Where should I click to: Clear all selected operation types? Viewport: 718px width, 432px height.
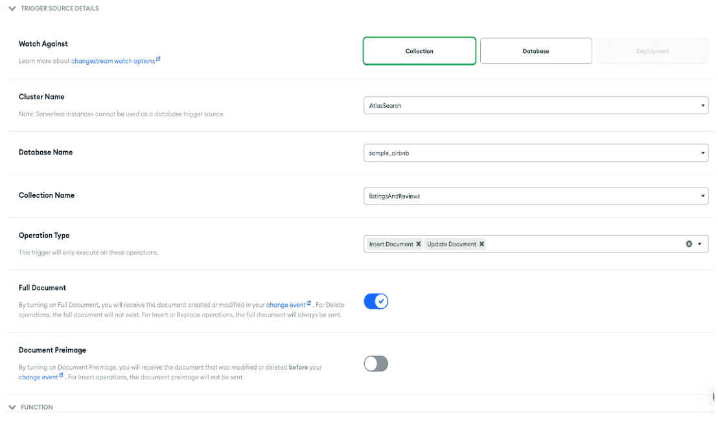[x=689, y=245]
